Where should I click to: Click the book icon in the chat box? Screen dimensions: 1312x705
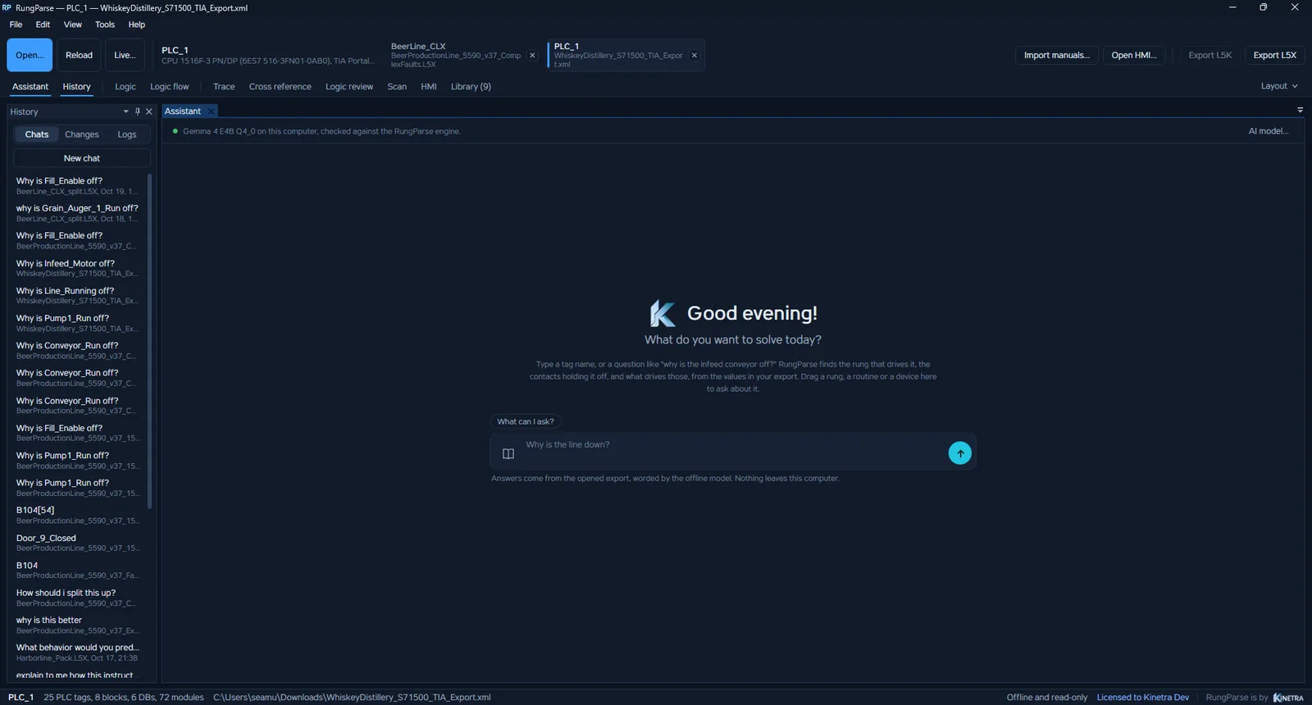508,453
